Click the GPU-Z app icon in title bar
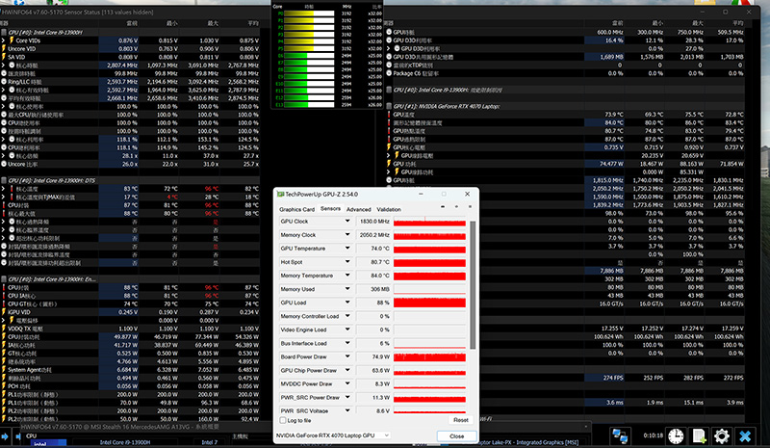 pos(280,195)
